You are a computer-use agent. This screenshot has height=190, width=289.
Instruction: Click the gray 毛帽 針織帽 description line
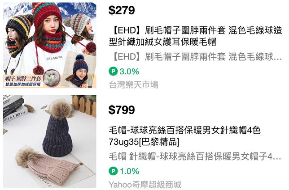click(195, 156)
